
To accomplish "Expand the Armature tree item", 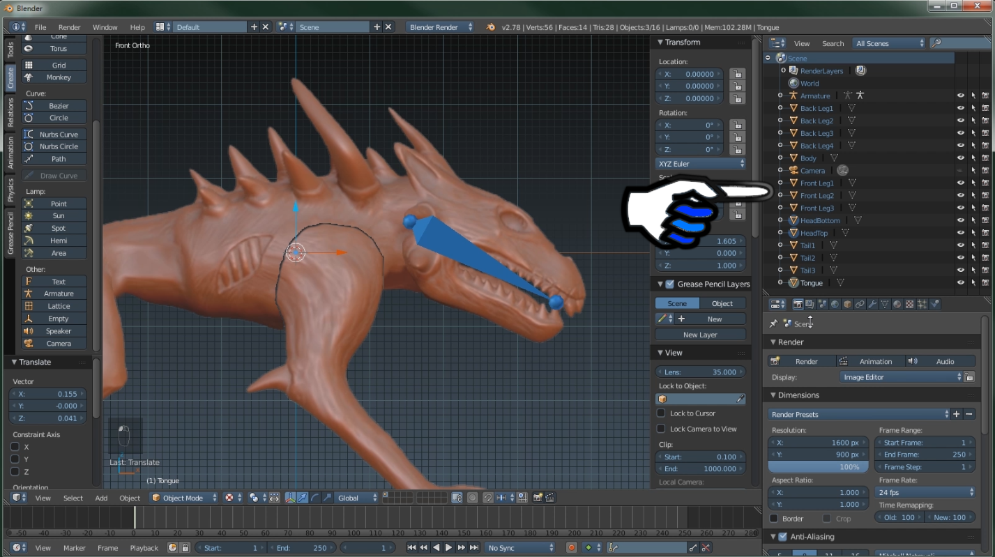I will click(x=780, y=96).
